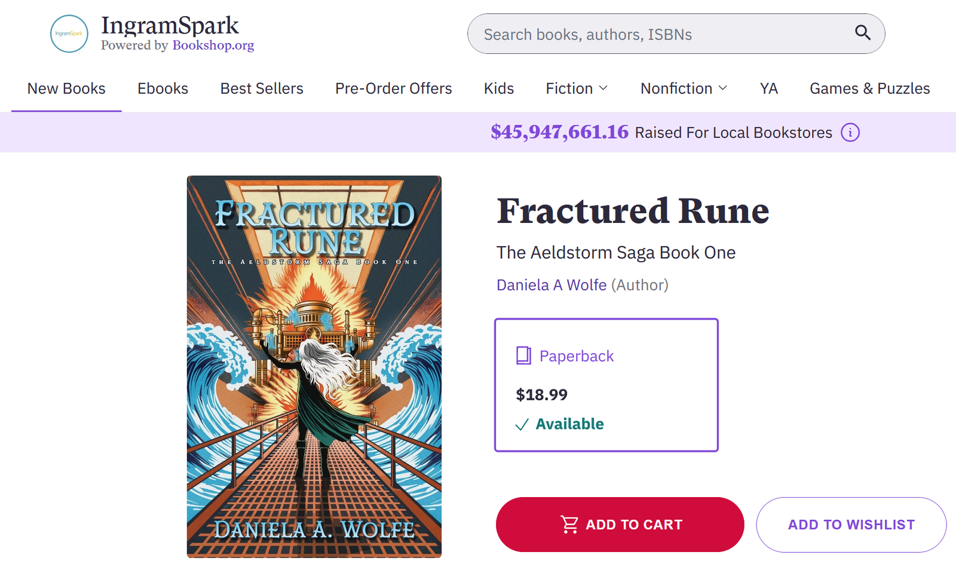Viewport: 956px width, 573px height.
Task: Open the Best Sellers page
Action: coord(262,88)
